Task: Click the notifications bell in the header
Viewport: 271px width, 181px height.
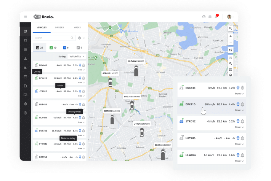Action: (x=216, y=17)
